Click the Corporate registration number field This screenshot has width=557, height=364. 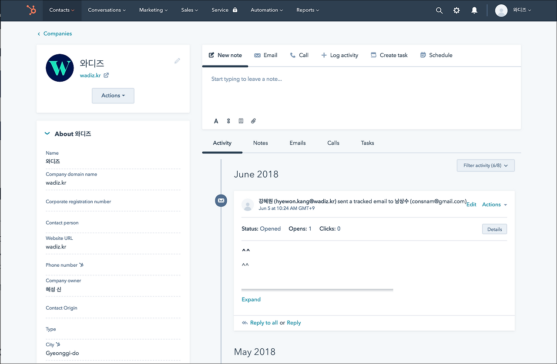coord(113,202)
